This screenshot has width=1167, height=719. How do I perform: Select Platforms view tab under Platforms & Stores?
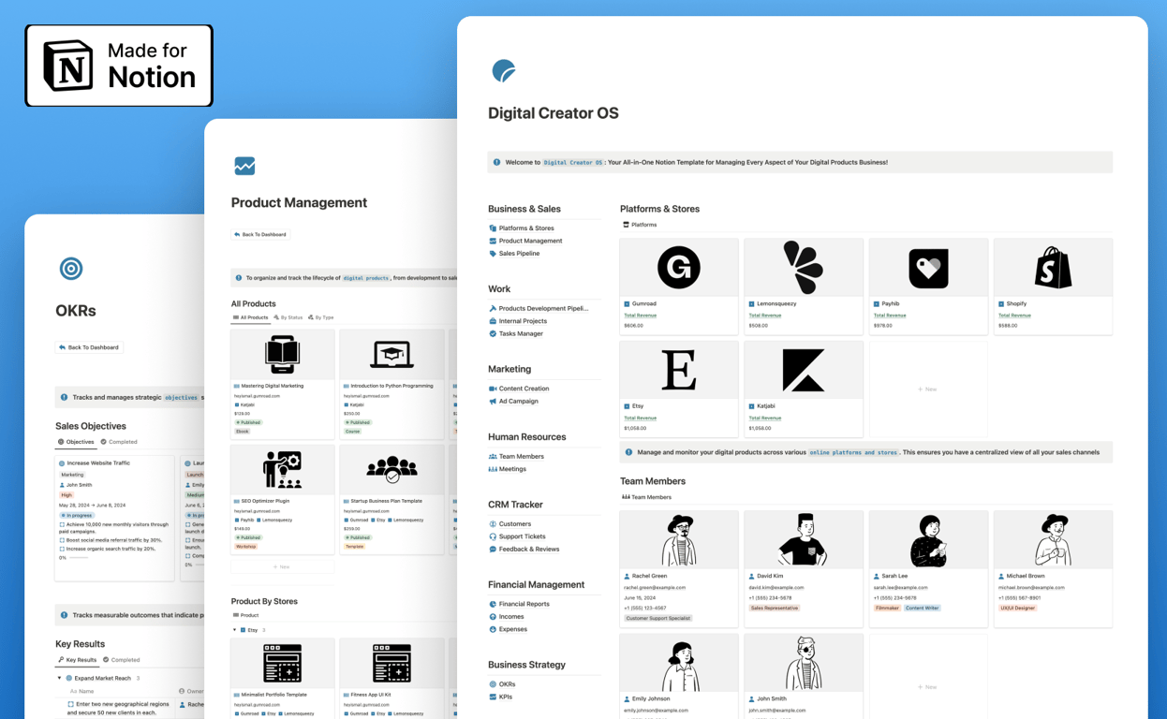[640, 225]
